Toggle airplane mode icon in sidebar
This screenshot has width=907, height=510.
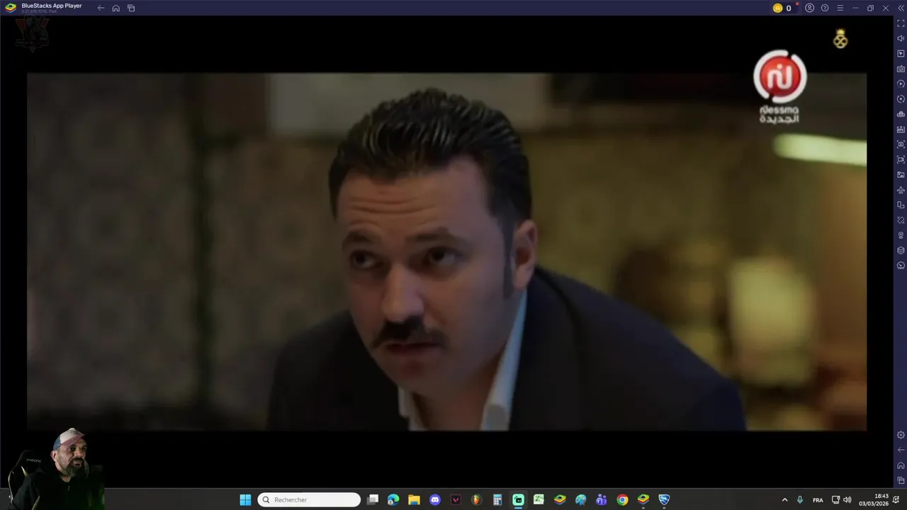901,190
